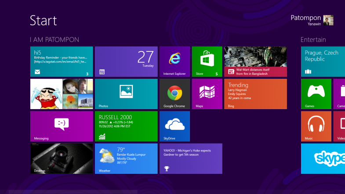This screenshot has height=194, width=345.
Task: Open the Maps tile
Action: (207, 94)
